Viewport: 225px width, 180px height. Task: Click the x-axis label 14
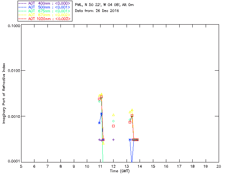coord(140,166)
